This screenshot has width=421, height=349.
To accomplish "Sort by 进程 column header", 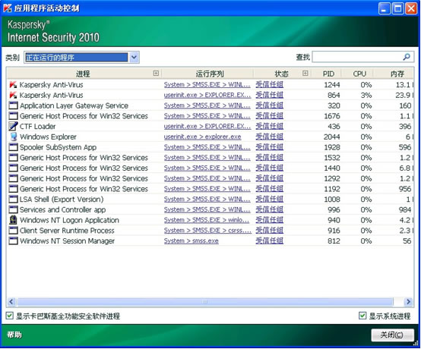I will (x=83, y=74).
